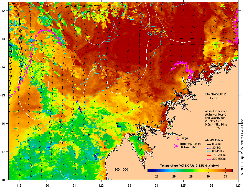The image size is (244, 188).
Task: Select the cyan 80-150m ANMN arrow symbol
Action: click(209, 152)
